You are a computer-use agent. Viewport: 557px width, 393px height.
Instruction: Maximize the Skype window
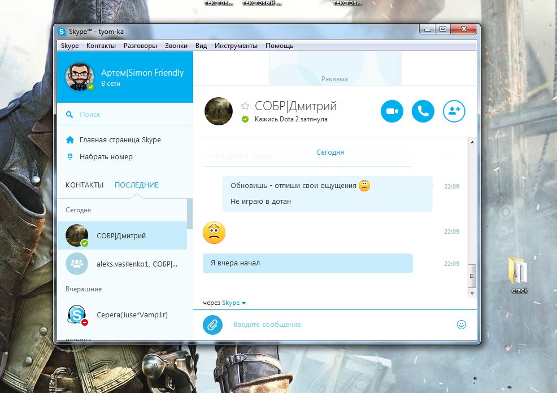443,29
